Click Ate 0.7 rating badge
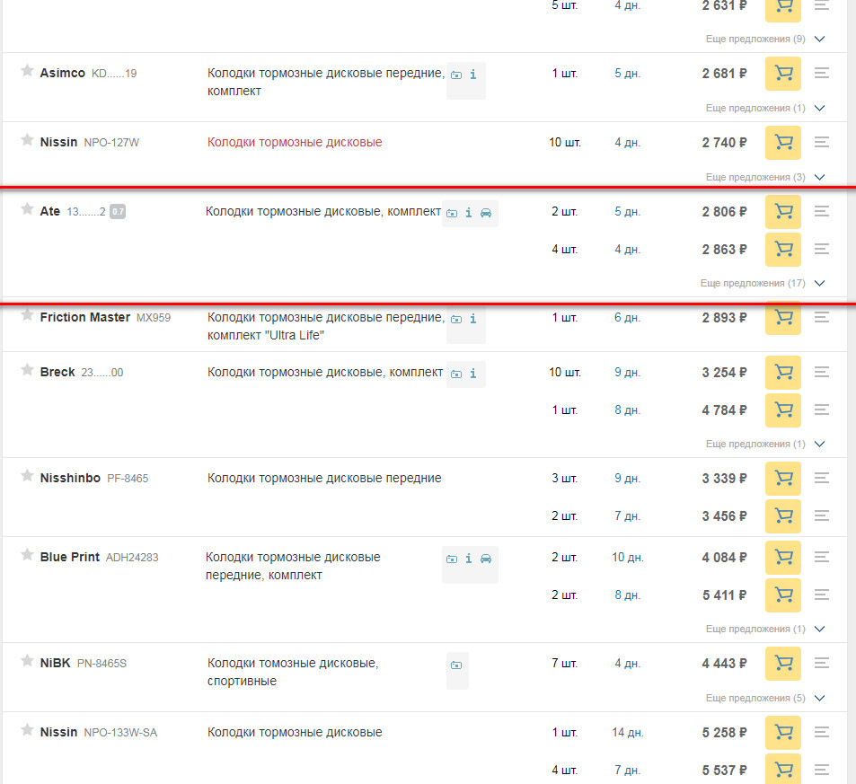Viewport: 856px width, 784px height. click(118, 211)
